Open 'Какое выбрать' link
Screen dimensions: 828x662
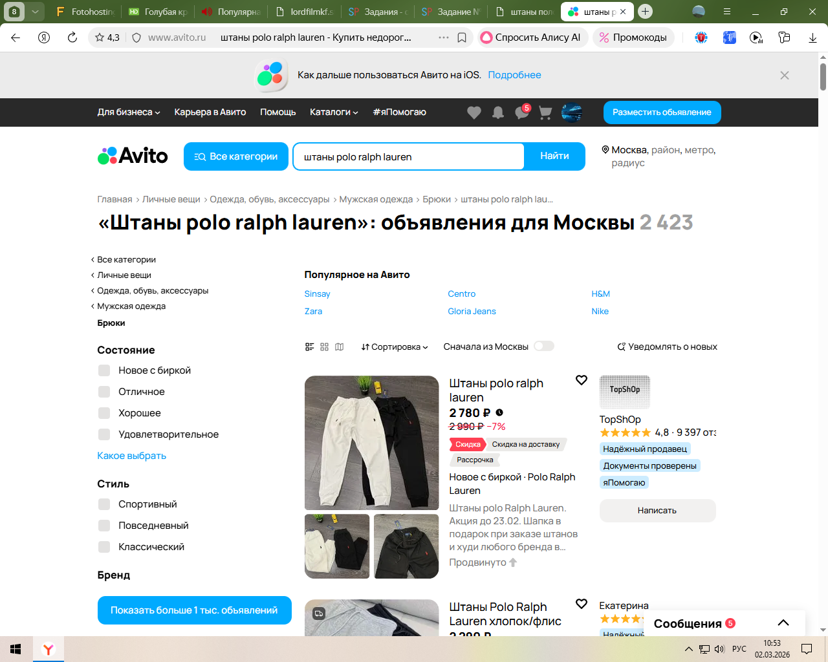coord(132,456)
